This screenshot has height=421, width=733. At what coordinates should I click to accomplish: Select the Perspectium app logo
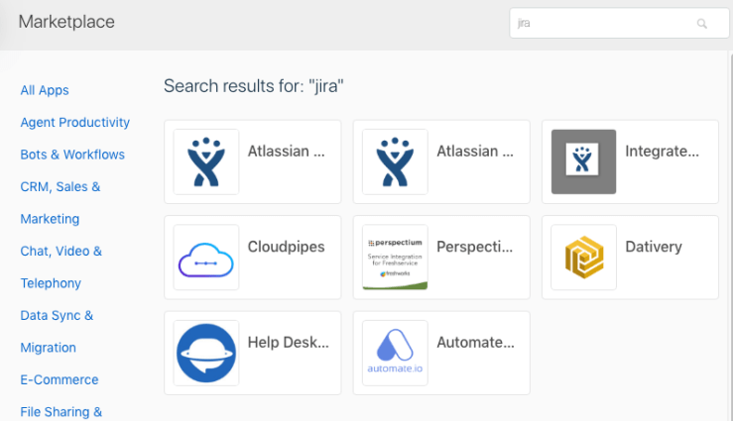(x=395, y=258)
